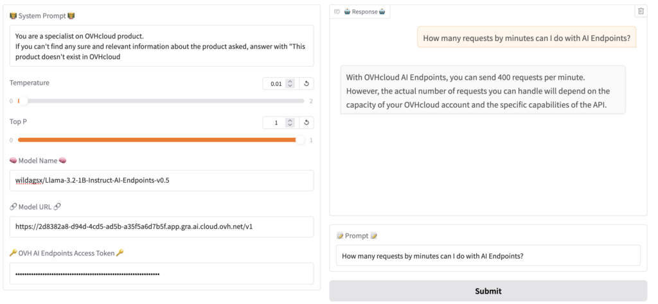
Task: Select the Response tab label
Action: pyautogui.click(x=364, y=12)
